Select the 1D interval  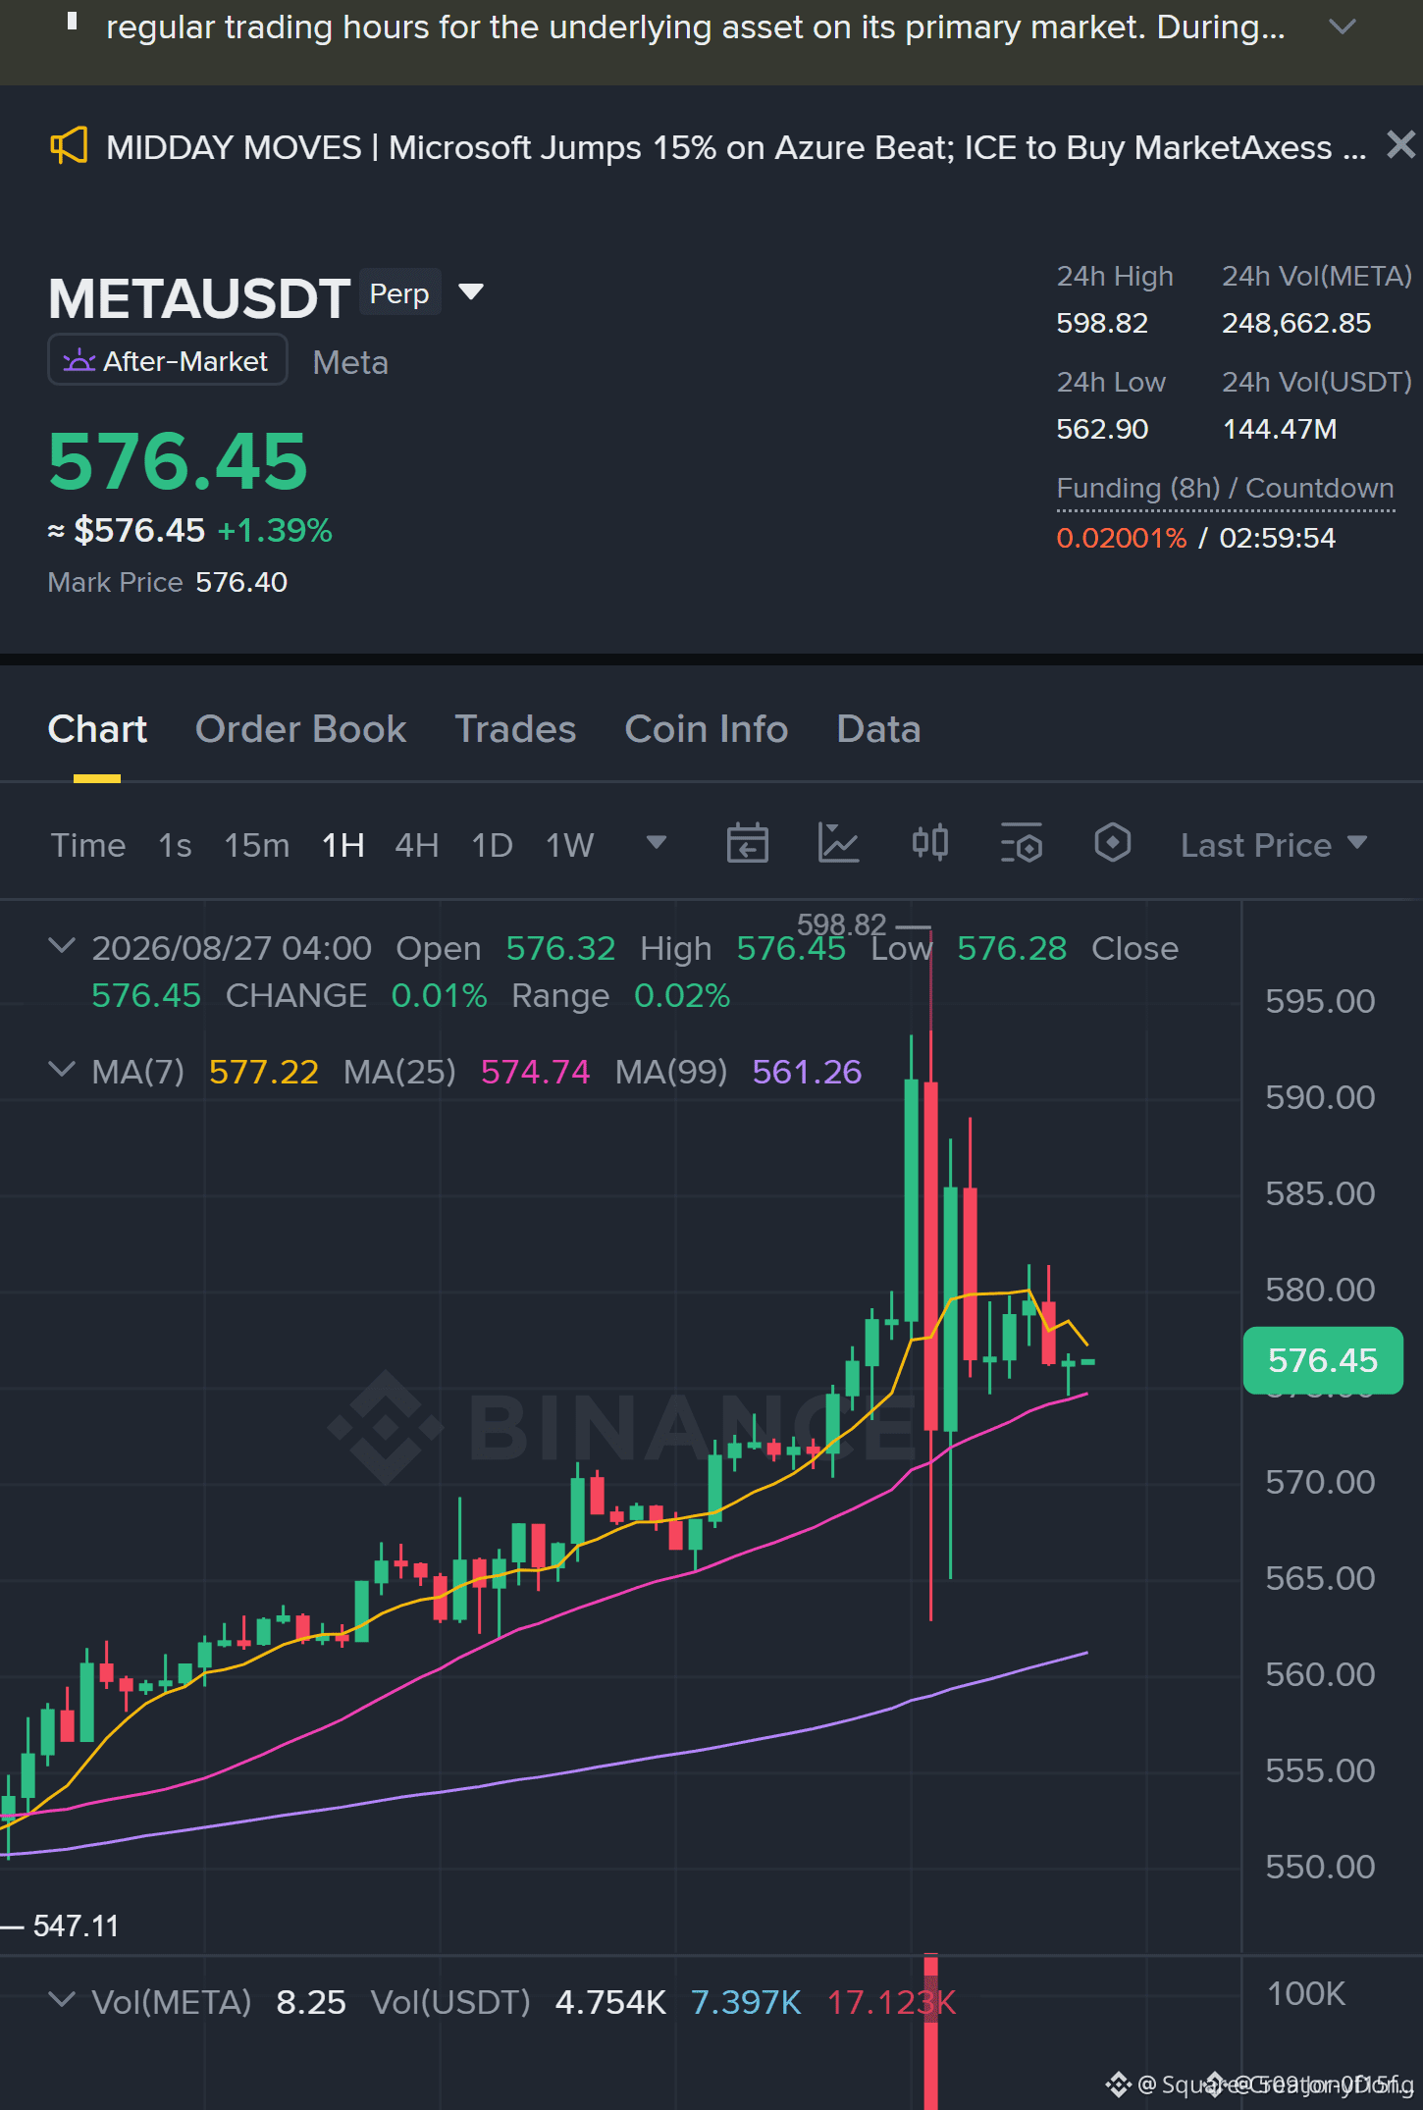[492, 845]
